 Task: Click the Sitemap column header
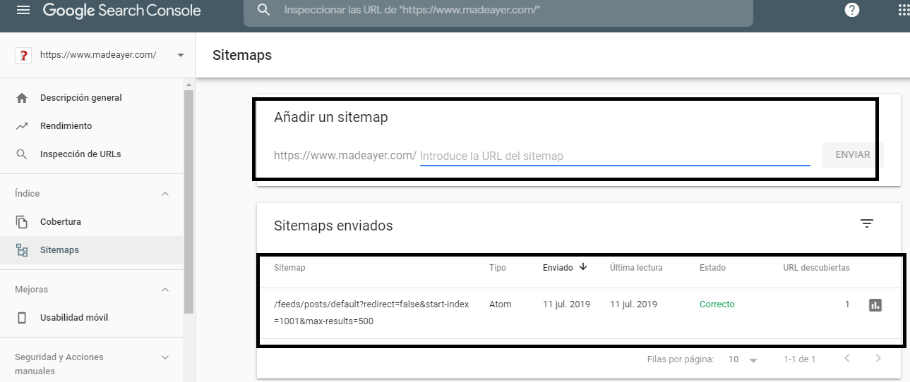(289, 268)
